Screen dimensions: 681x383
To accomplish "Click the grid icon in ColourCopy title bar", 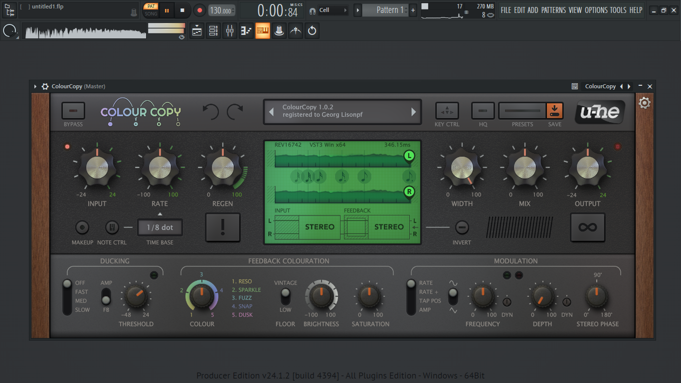I will 575,86.
